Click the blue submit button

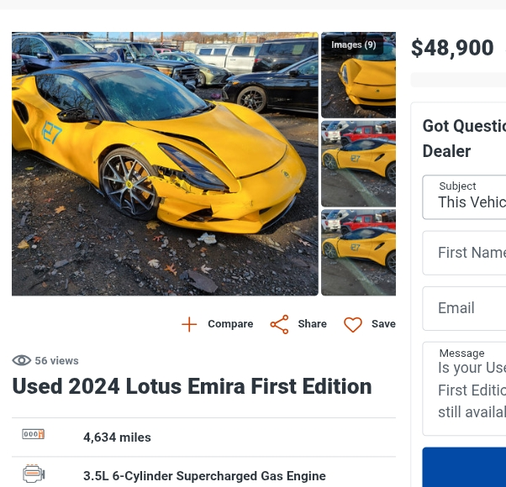(x=464, y=467)
